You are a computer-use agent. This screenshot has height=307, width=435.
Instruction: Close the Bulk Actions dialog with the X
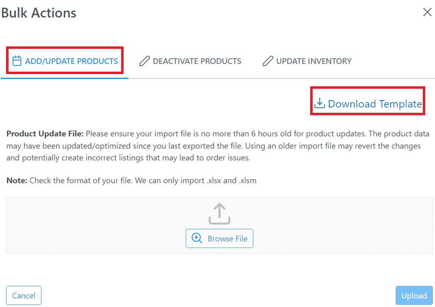pos(427,12)
